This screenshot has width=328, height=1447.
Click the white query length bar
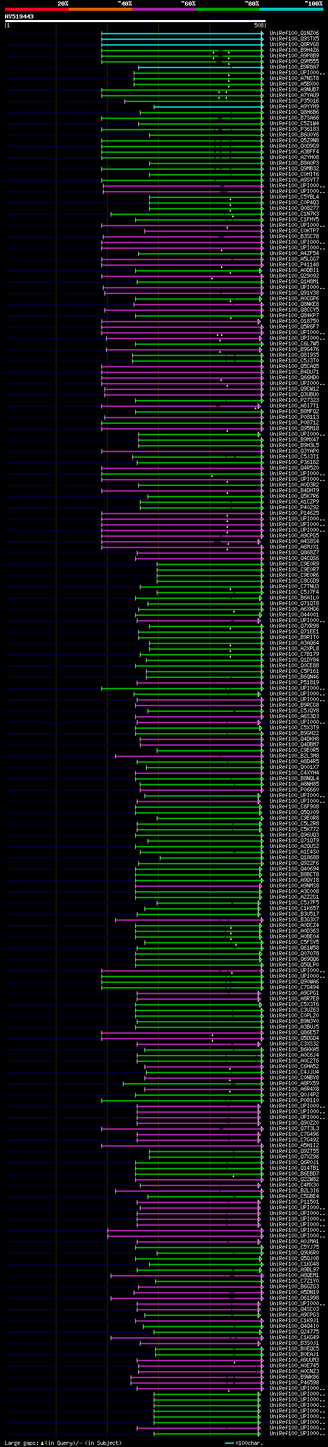coord(135,22)
